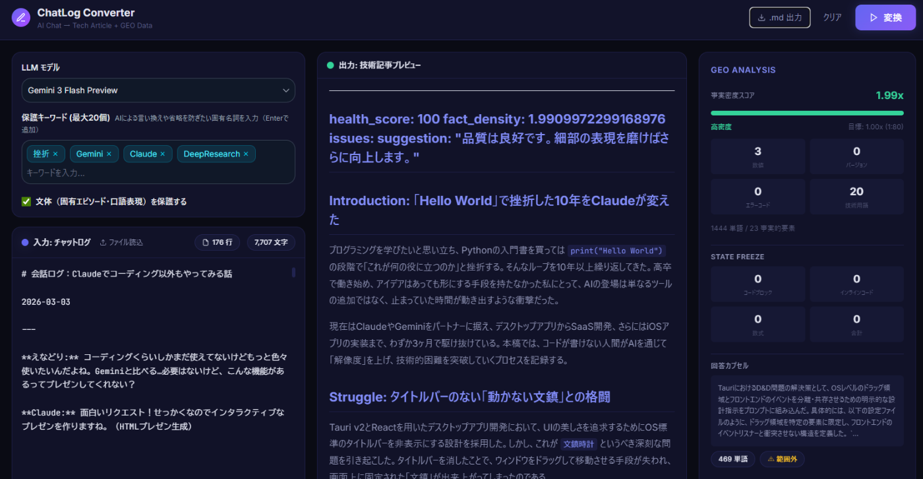Click the コードブロック state freeze card
The image size is (923, 479).
coord(758,284)
